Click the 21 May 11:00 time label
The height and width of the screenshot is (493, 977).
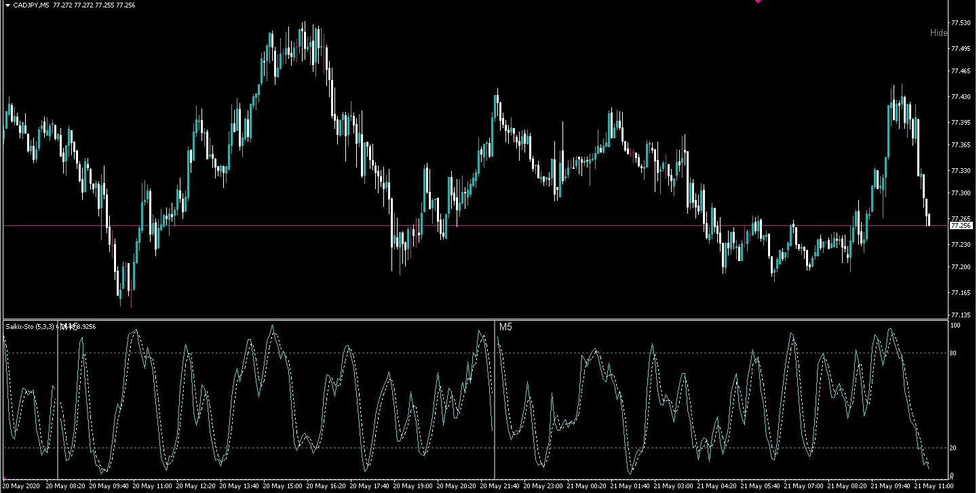(x=934, y=486)
